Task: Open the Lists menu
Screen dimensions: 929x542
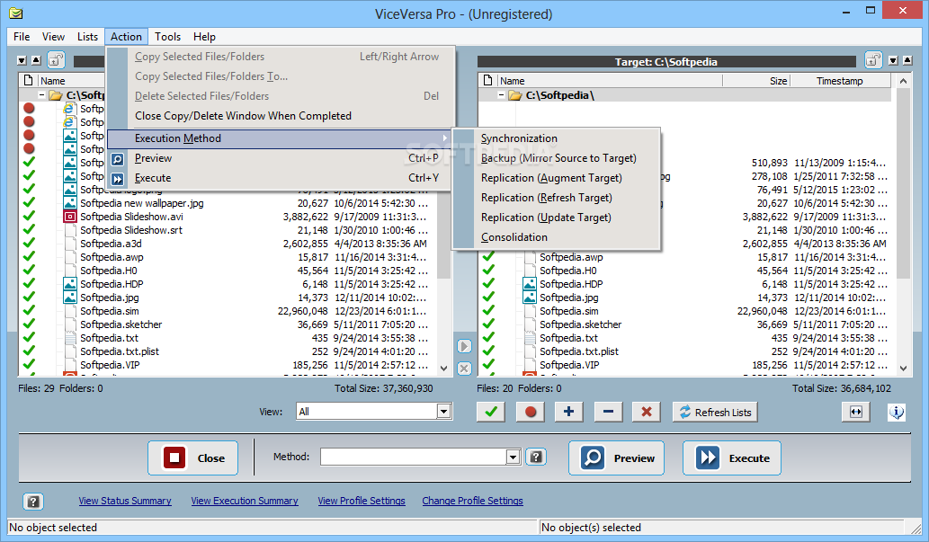Action: point(88,37)
